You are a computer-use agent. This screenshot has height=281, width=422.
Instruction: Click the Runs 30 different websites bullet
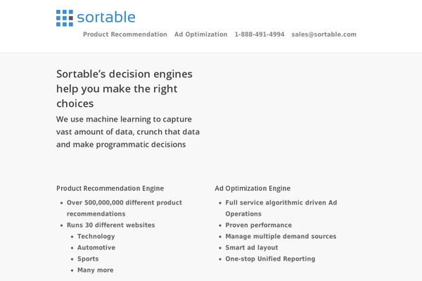click(110, 225)
